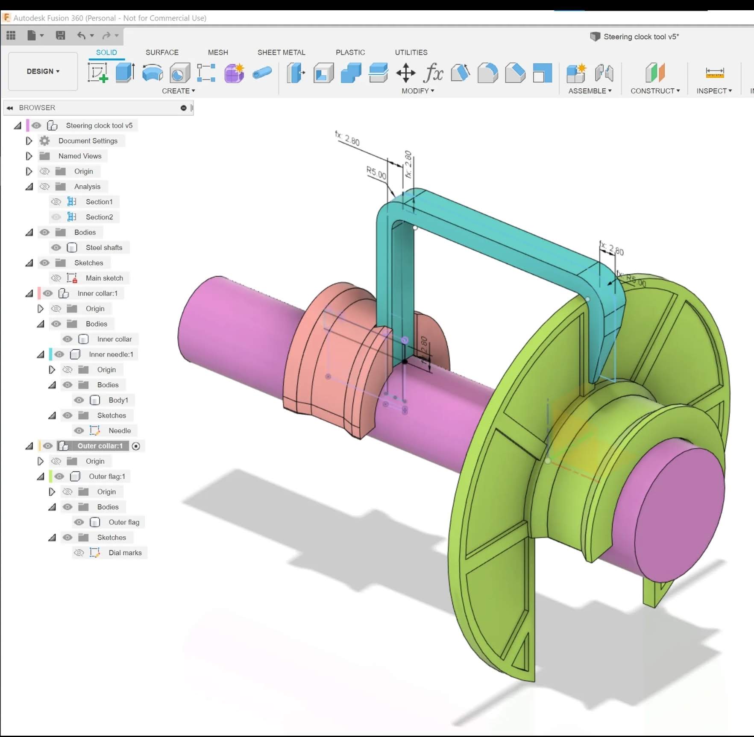Collapse the BROWSER panel arrows

[x=10, y=108]
